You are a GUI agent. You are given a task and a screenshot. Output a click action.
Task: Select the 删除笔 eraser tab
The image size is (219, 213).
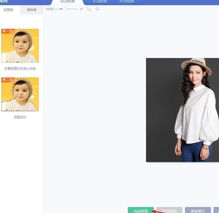pos(32,10)
